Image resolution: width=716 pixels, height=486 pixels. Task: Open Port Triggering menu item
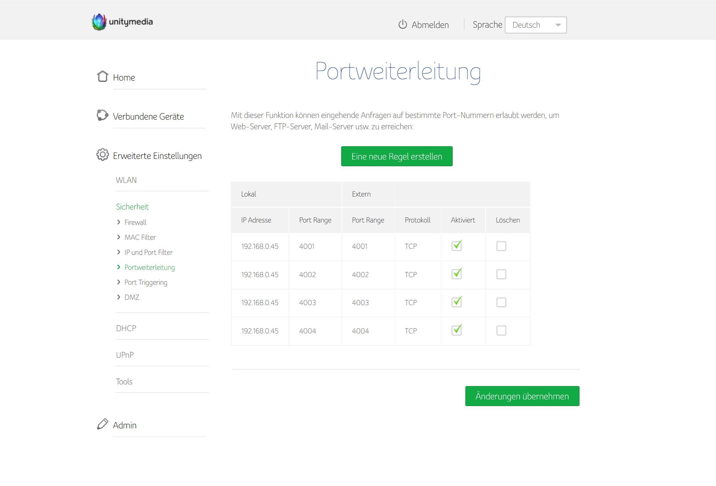click(146, 282)
